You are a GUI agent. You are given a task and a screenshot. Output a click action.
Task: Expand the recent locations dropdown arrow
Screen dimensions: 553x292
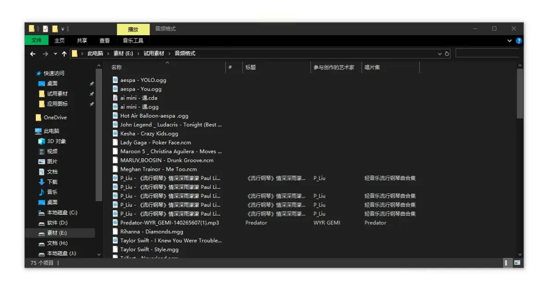tap(55, 54)
